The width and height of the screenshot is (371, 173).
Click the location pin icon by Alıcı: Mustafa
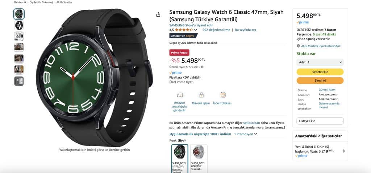[x=299, y=46]
